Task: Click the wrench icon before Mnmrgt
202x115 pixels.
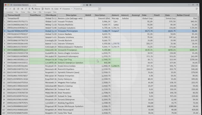Action: point(33,9)
